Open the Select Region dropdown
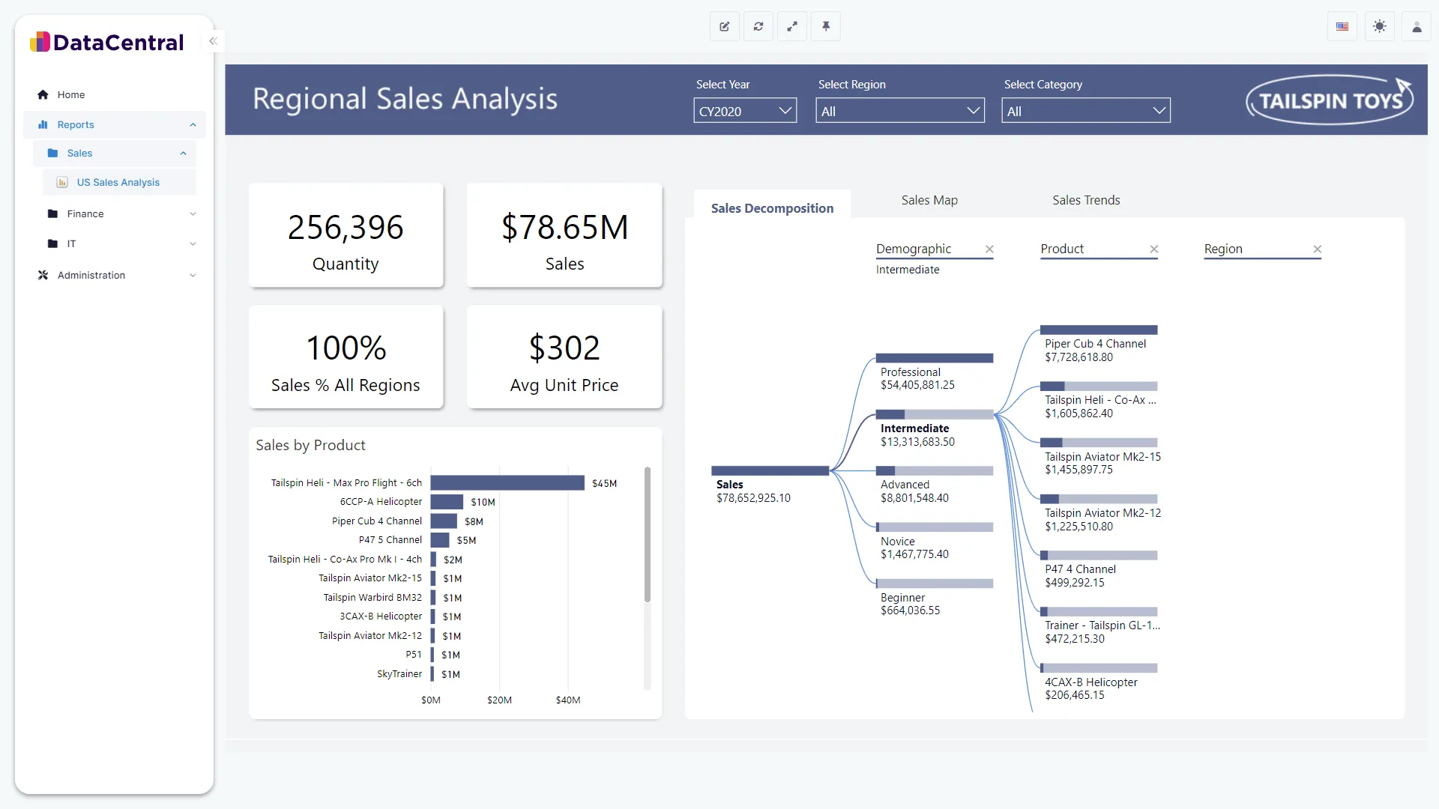Image resolution: width=1439 pixels, height=809 pixels. click(x=899, y=111)
